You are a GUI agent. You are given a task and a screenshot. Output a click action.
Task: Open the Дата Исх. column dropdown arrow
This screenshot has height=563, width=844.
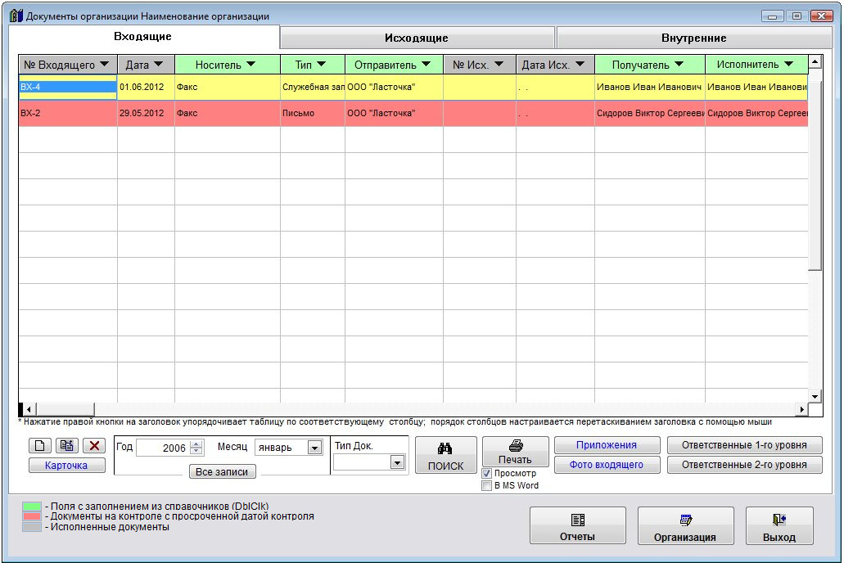[580, 64]
